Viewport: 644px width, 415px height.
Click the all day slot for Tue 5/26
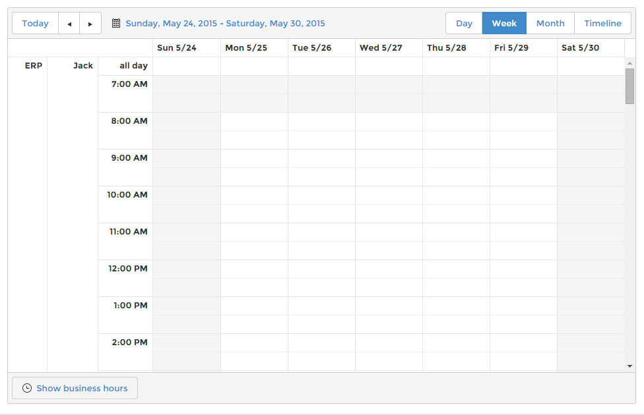tap(321, 67)
